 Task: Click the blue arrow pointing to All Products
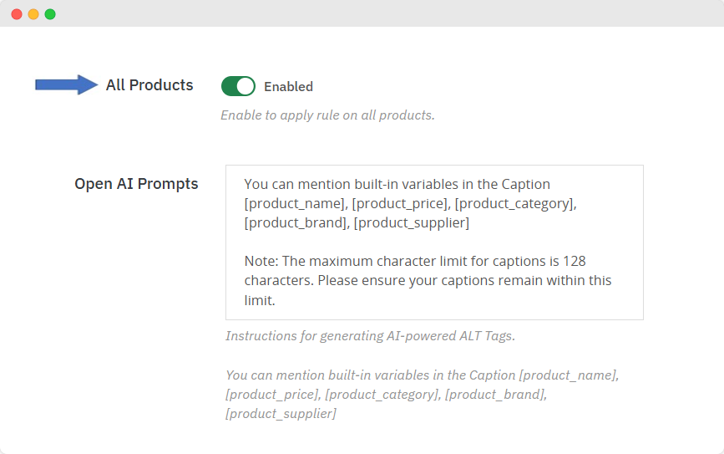(66, 84)
